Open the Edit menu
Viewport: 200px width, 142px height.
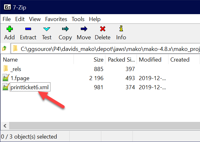20,19
